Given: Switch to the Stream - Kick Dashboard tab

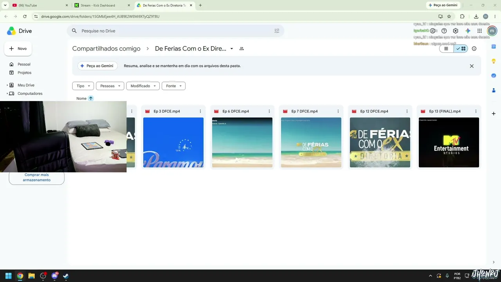Looking at the screenshot, I should point(103,5).
